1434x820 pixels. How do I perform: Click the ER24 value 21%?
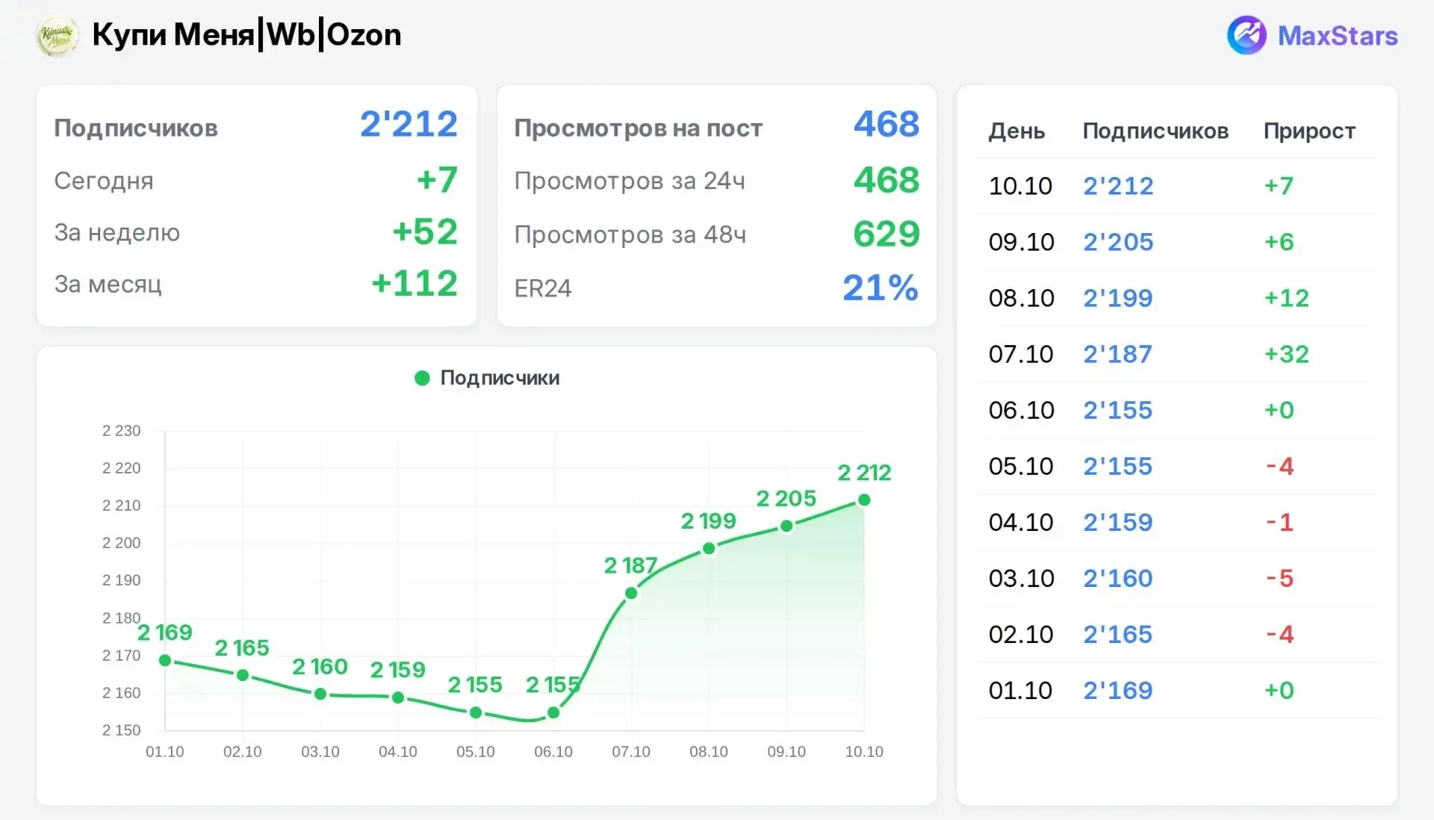pyautogui.click(x=881, y=288)
